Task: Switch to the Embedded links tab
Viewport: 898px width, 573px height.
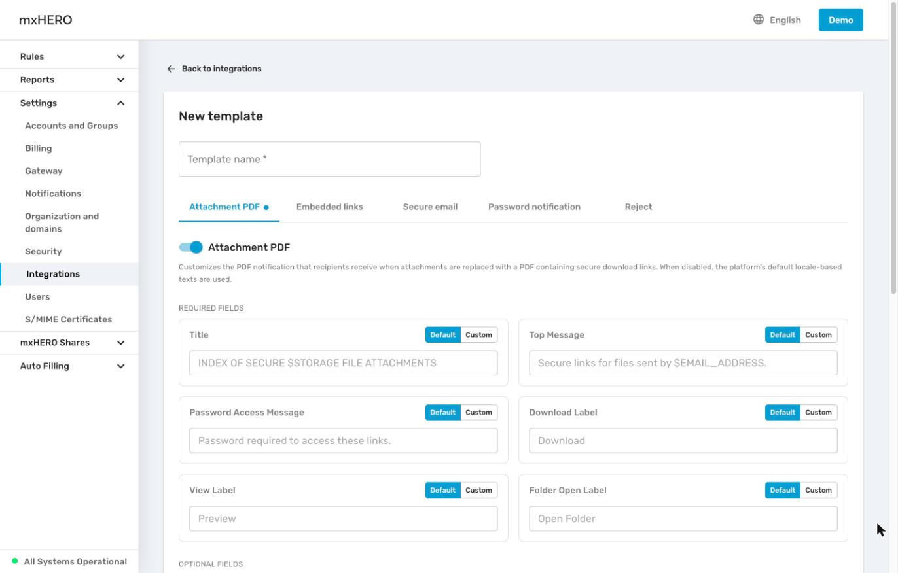Action: click(x=329, y=207)
